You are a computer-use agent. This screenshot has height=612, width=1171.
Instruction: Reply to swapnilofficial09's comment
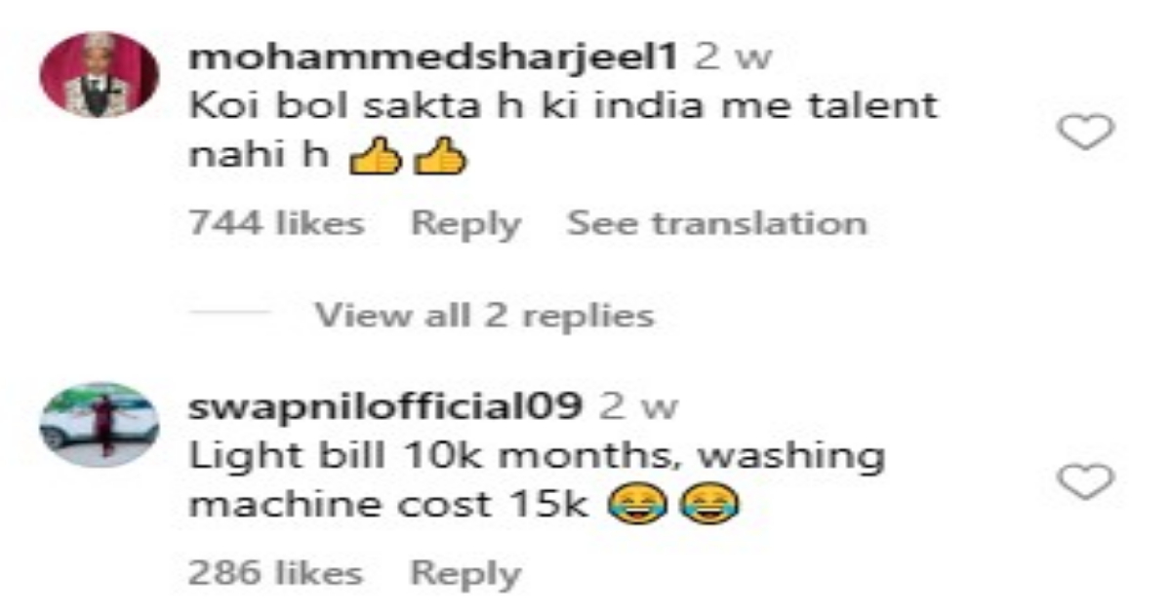(x=465, y=573)
